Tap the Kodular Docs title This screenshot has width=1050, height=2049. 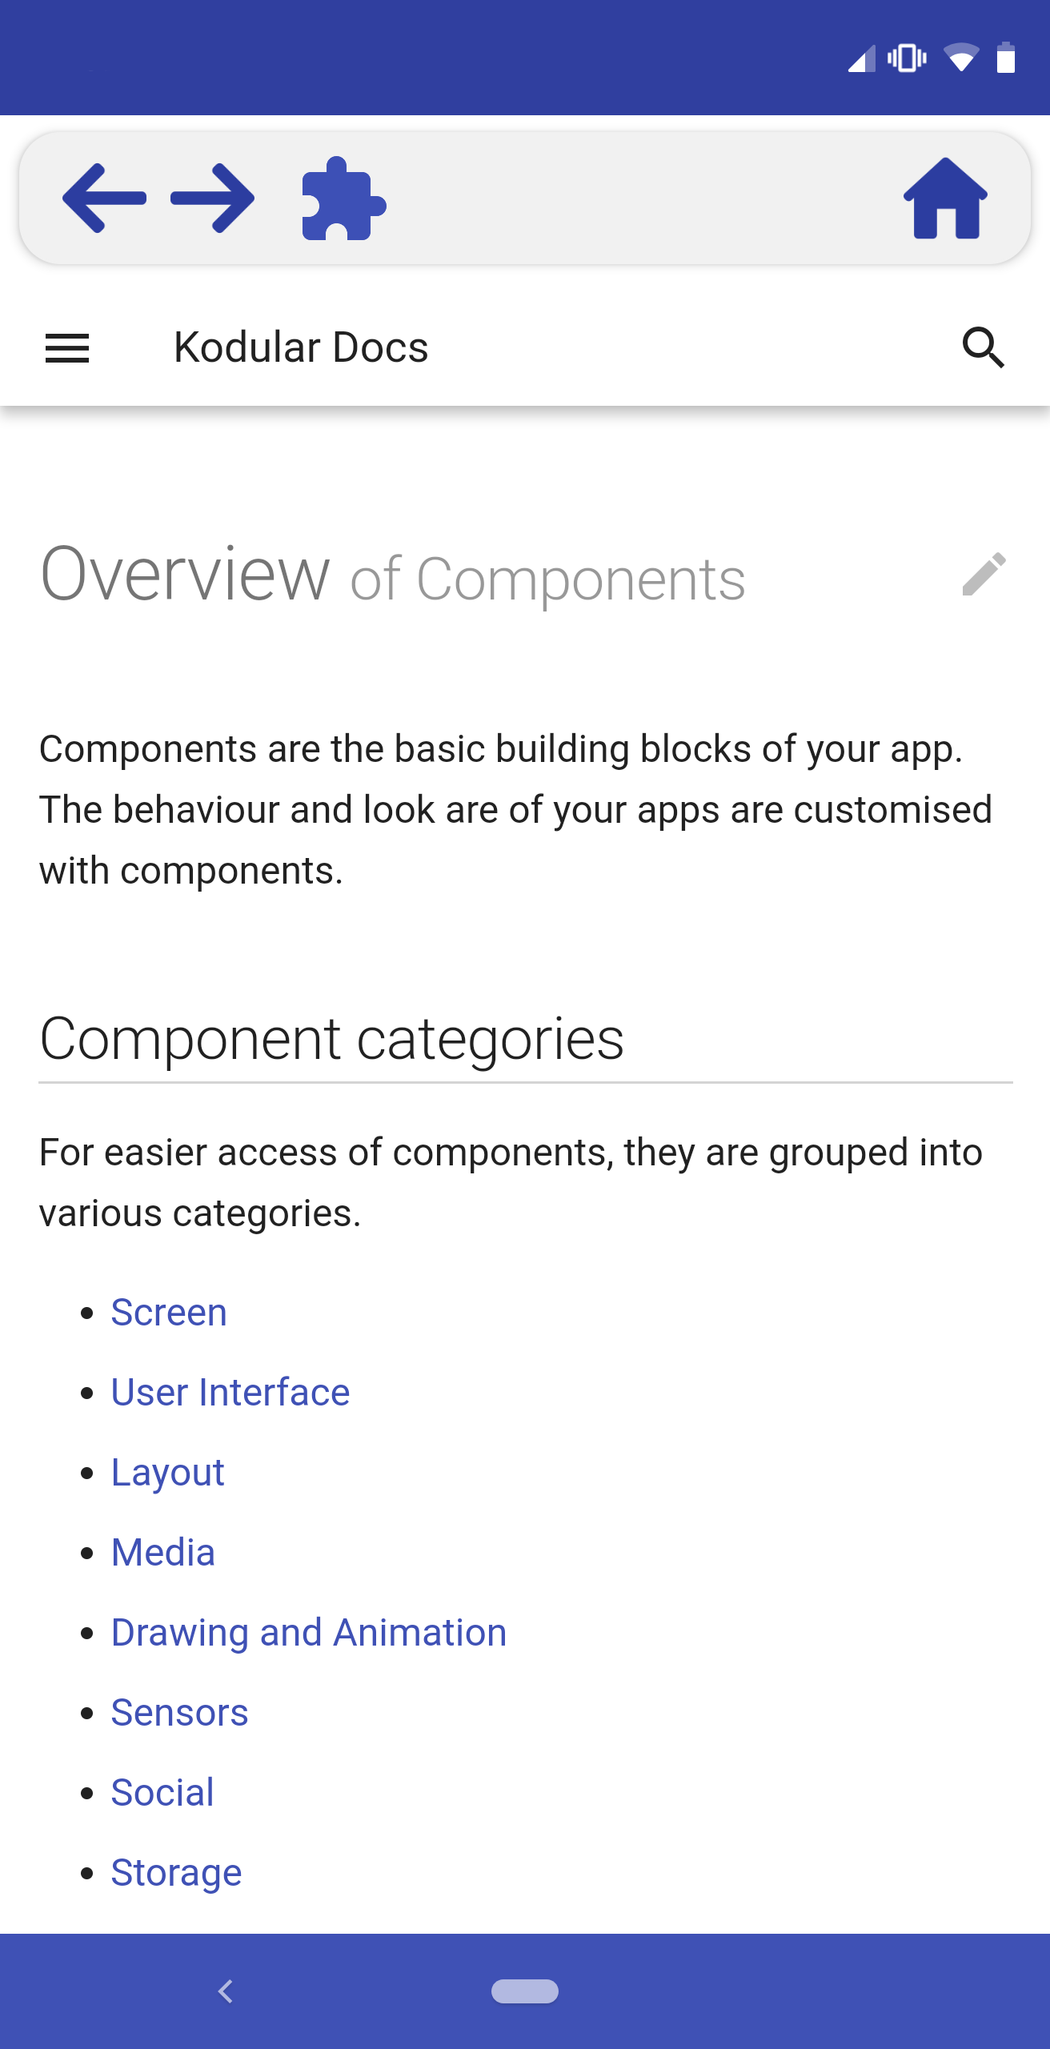coord(301,348)
